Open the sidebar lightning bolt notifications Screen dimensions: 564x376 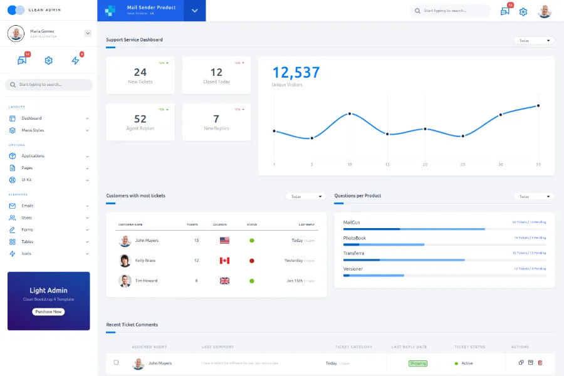coord(75,61)
